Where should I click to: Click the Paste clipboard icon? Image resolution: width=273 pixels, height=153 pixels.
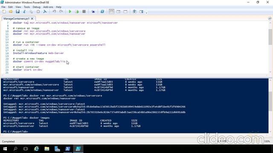pos(38,11)
